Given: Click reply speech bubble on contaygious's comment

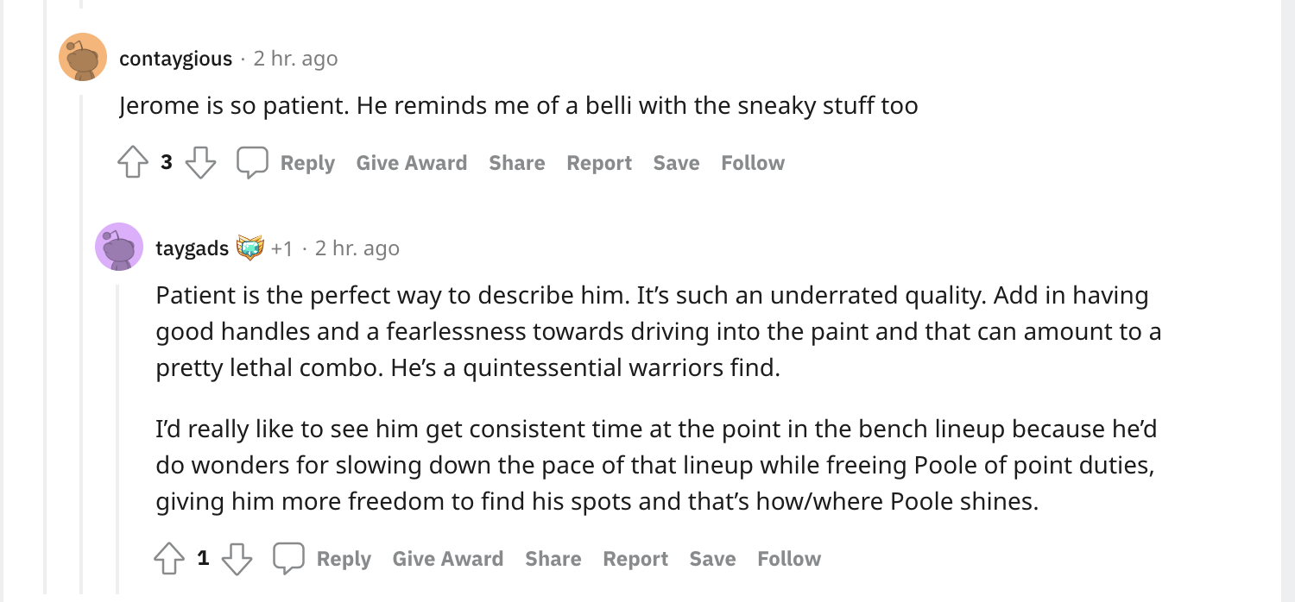Looking at the screenshot, I should click(x=253, y=163).
